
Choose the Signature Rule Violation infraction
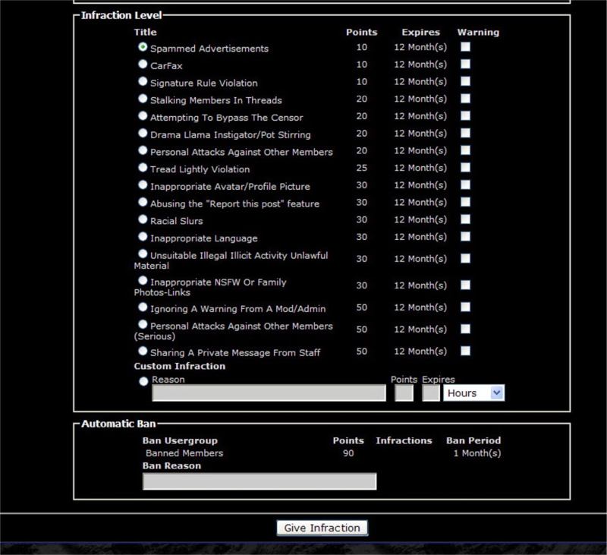tap(143, 81)
